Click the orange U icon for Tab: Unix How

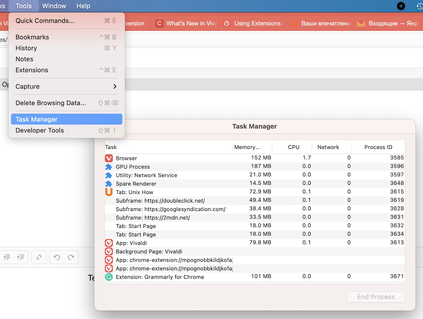tap(109, 192)
